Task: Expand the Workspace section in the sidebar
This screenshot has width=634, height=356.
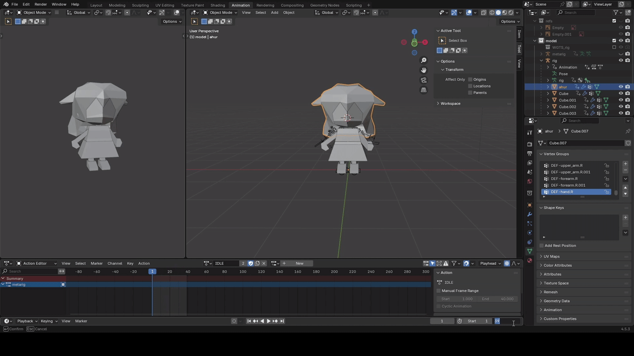Action: point(450,103)
